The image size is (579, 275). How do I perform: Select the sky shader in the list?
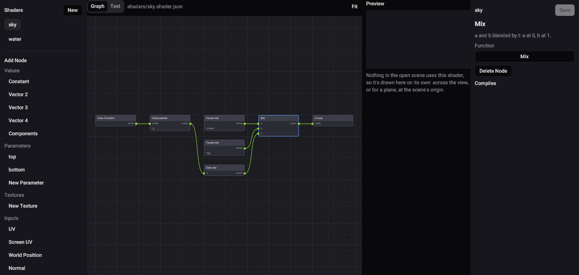pos(13,25)
